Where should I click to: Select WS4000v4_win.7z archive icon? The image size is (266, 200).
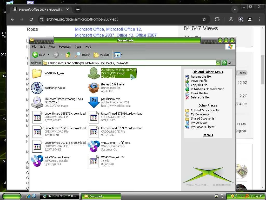[x=94, y=161]
